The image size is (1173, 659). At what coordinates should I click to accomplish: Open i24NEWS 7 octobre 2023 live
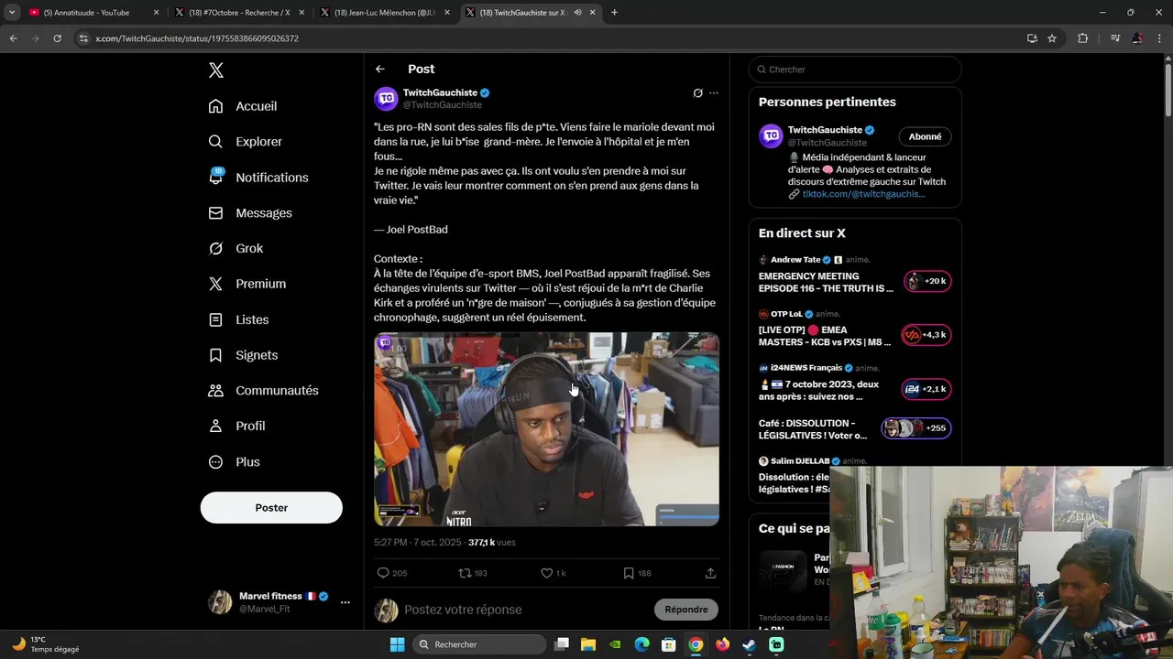click(x=818, y=391)
